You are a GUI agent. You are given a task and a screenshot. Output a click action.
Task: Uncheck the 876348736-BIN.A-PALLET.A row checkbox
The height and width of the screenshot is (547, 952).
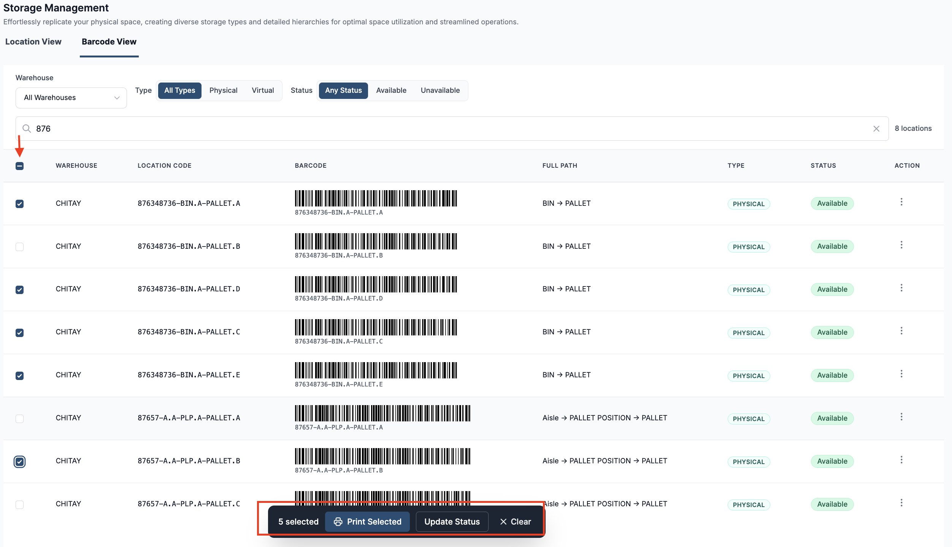coord(20,204)
